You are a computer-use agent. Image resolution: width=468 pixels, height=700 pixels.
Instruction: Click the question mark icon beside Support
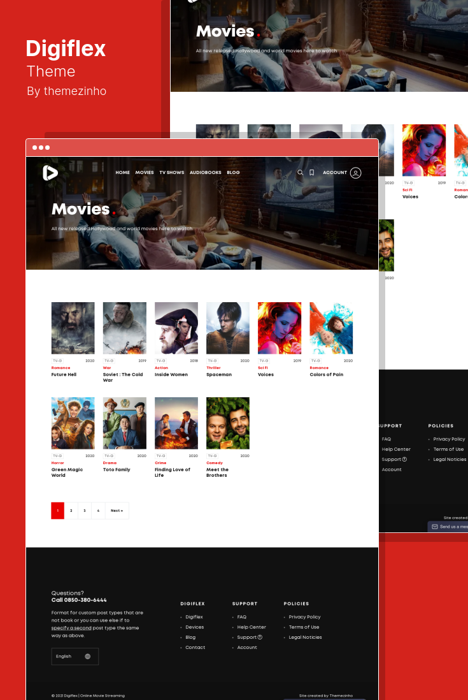point(260,637)
